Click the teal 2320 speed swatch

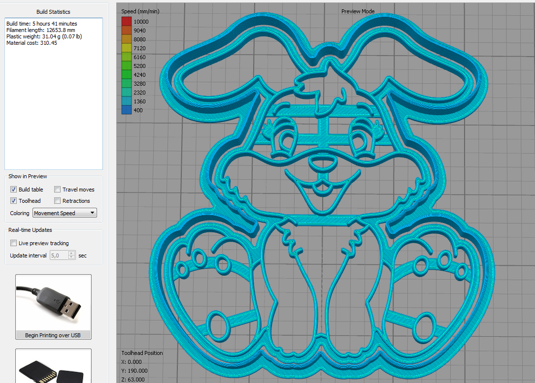tap(127, 92)
